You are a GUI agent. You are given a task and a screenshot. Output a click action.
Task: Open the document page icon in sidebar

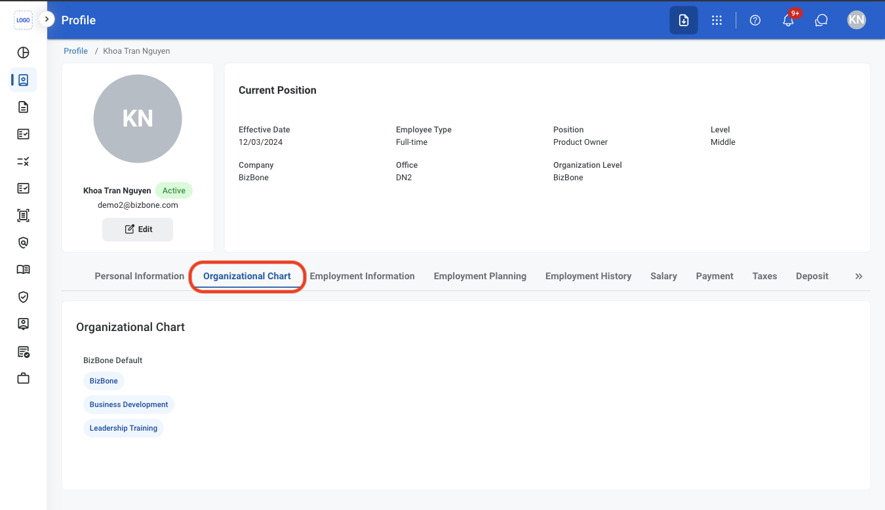pyautogui.click(x=23, y=107)
